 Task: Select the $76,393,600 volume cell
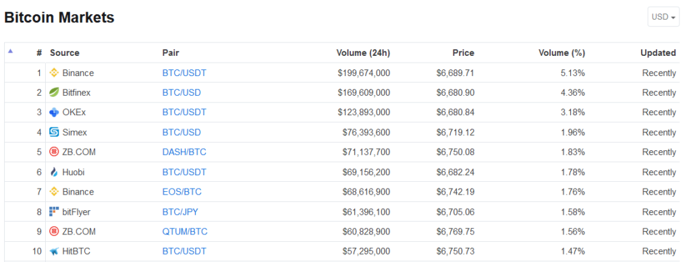pos(366,132)
